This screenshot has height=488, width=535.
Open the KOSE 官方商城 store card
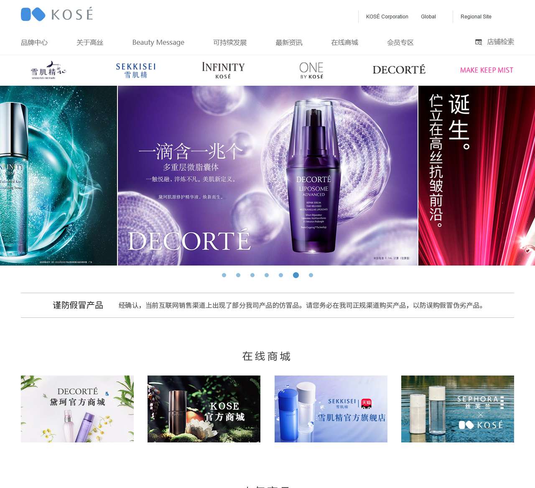(204, 409)
